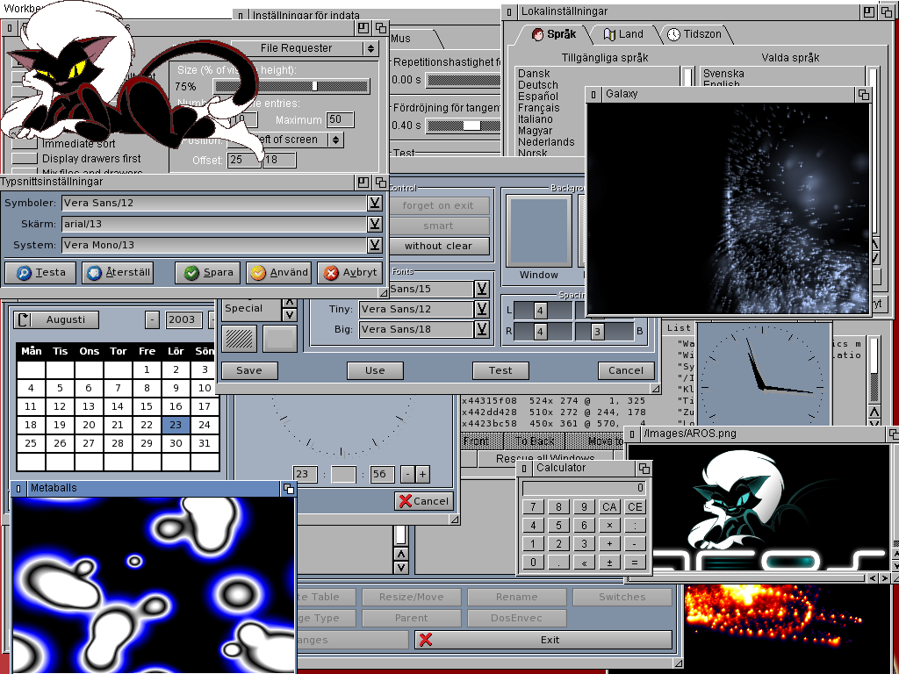Click the Test button

(x=500, y=370)
